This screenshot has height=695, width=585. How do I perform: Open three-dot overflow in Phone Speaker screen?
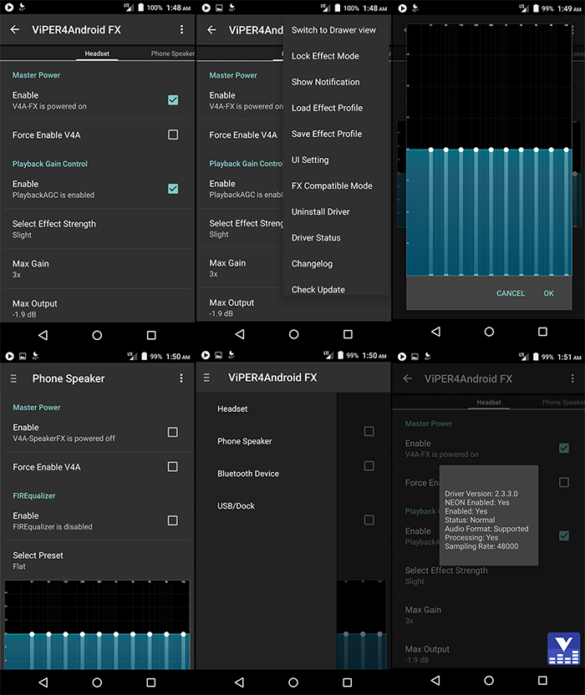coord(181,378)
